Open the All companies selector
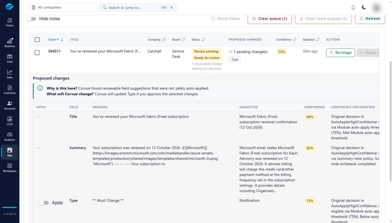The image size is (392, 223). 62,8
